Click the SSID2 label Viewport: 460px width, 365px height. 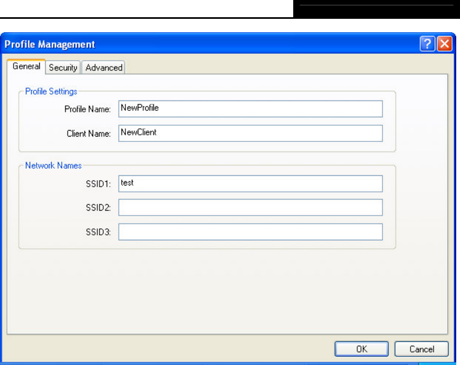click(98, 208)
